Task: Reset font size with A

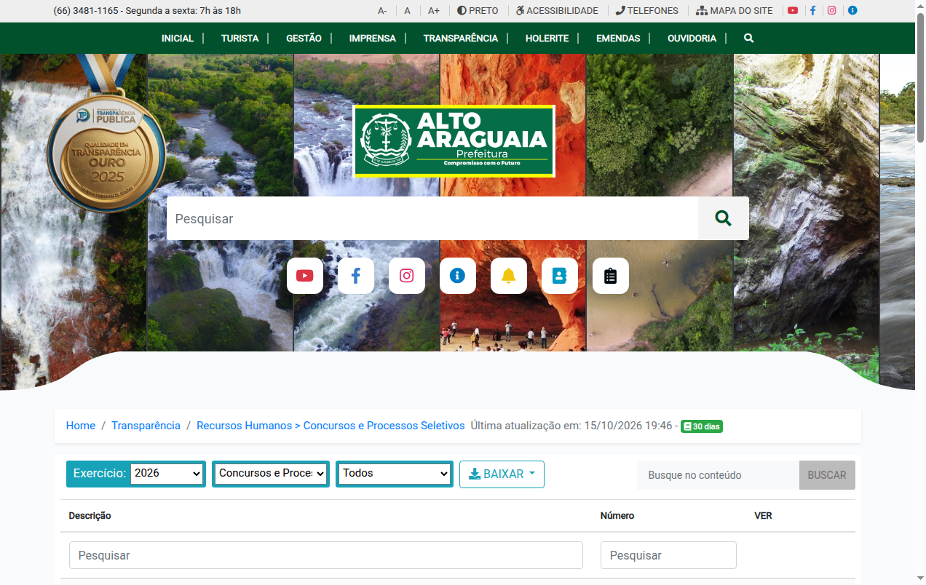Action: 408,11
